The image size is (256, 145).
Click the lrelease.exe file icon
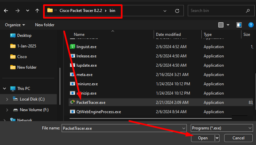point(73,56)
